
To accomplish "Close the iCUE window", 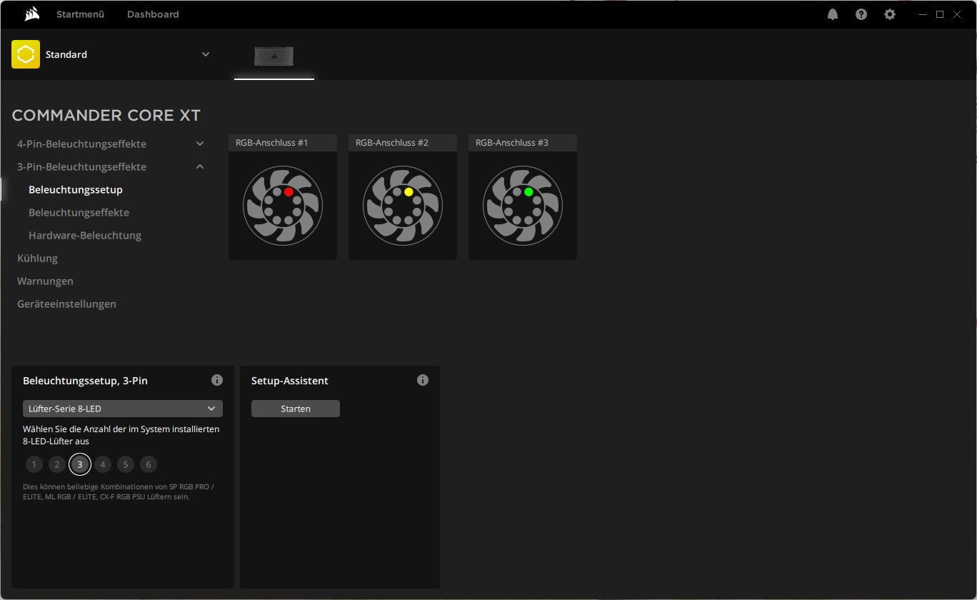I will pyautogui.click(x=957, y=14).
